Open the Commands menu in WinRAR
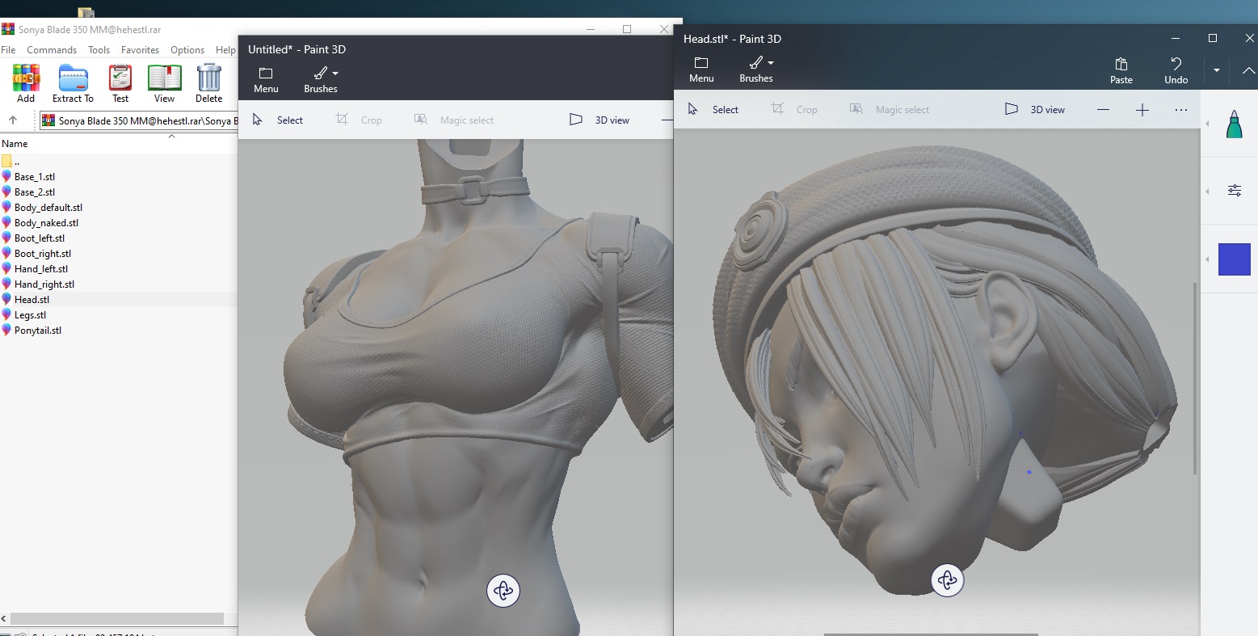This screenshot has width=1258, height=636. click(52, 49)
